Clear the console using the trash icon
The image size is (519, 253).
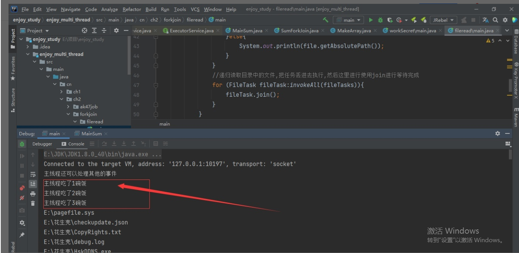point(33,203)
